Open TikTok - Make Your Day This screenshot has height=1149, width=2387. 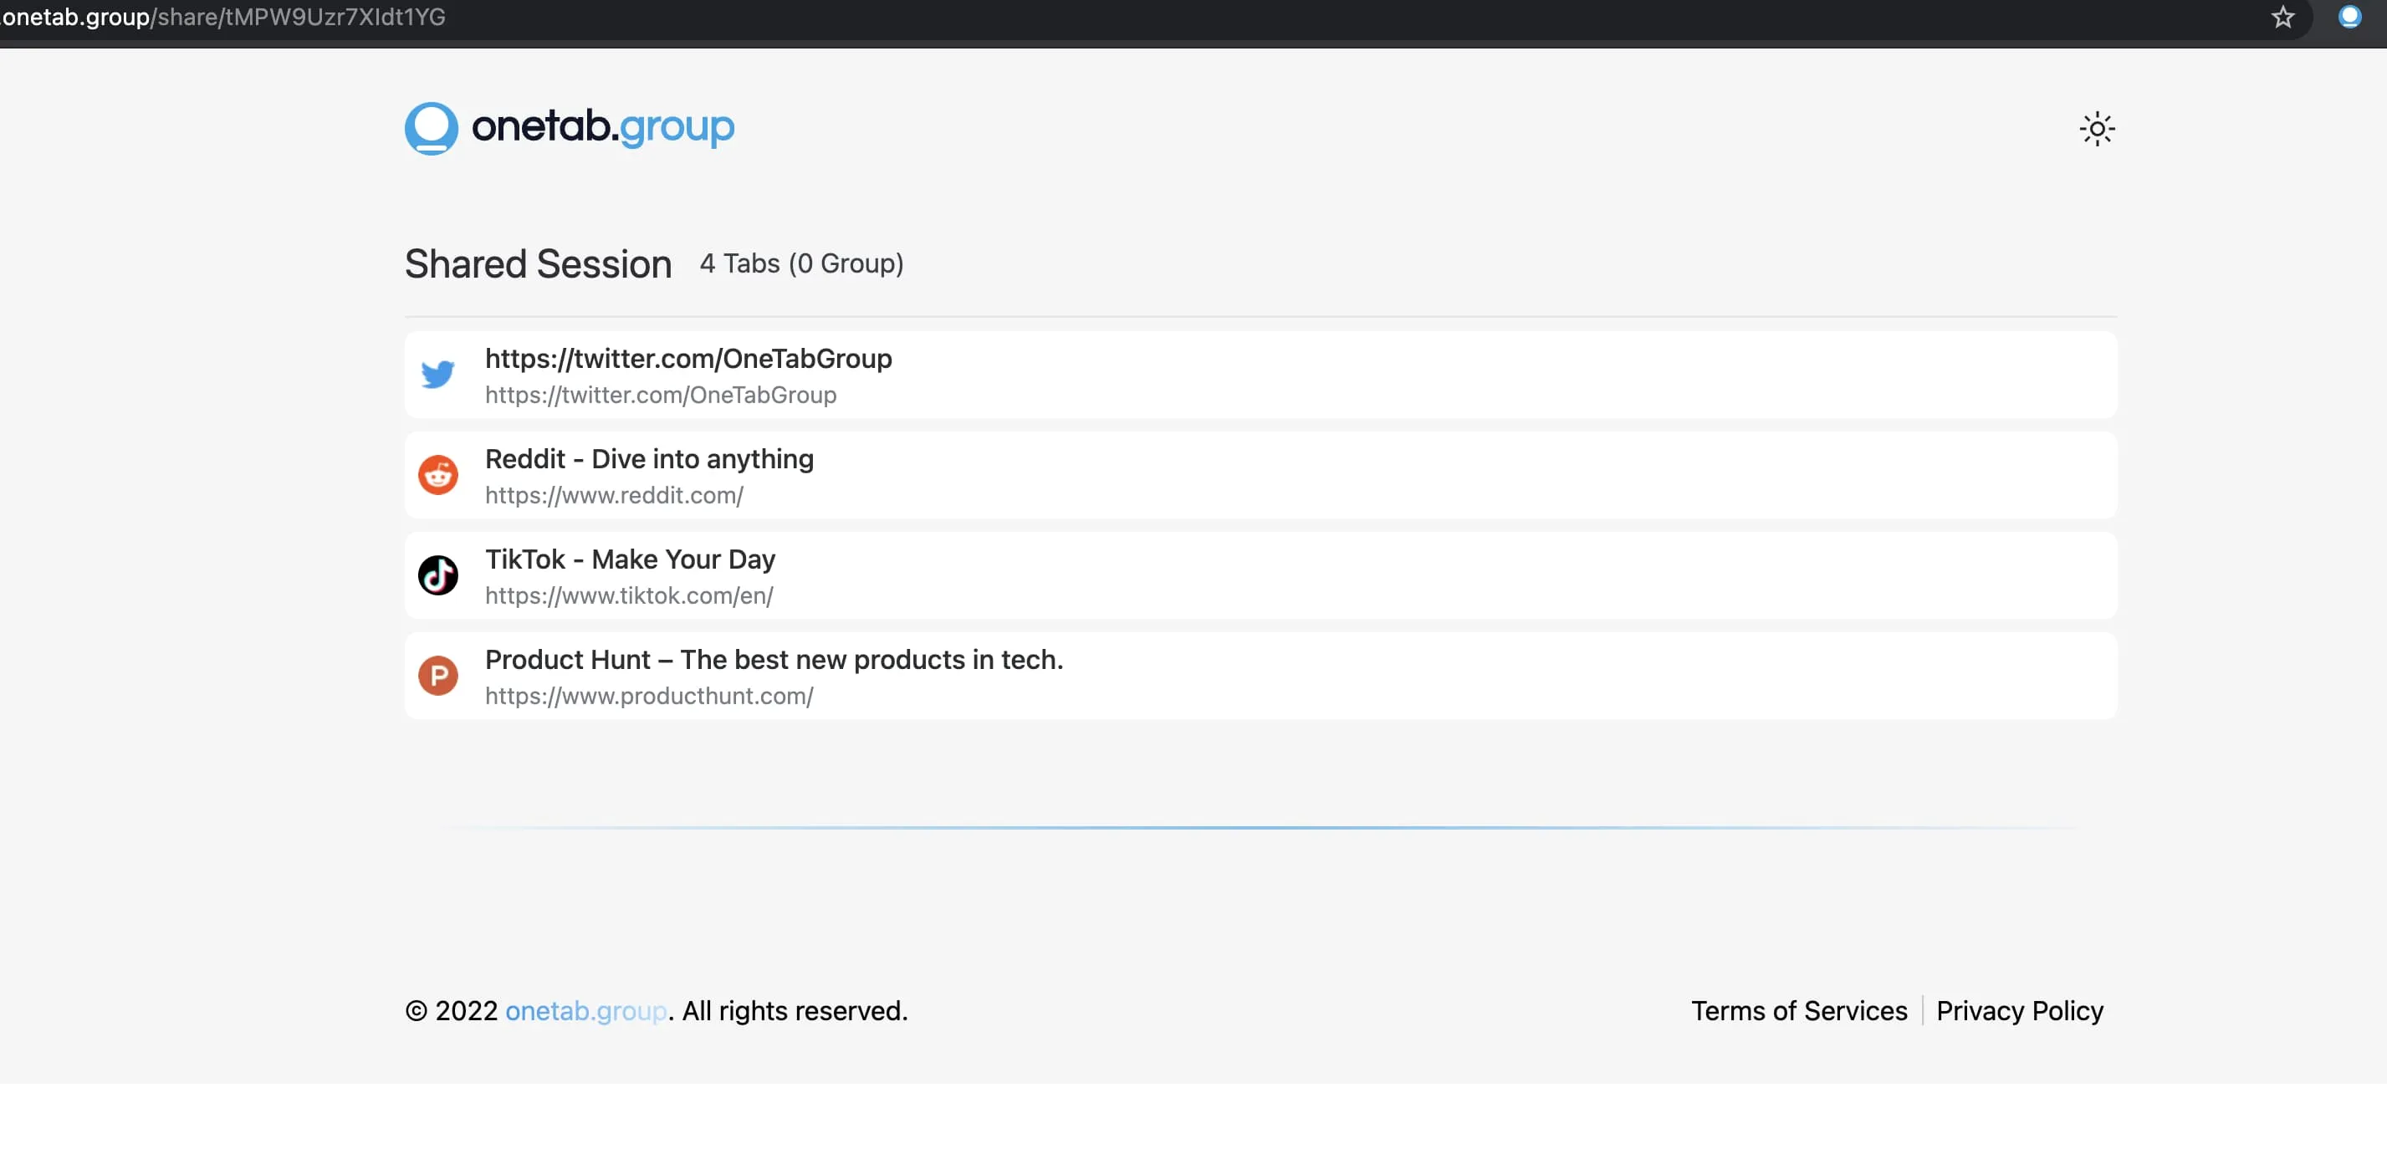tap(629, 559)
